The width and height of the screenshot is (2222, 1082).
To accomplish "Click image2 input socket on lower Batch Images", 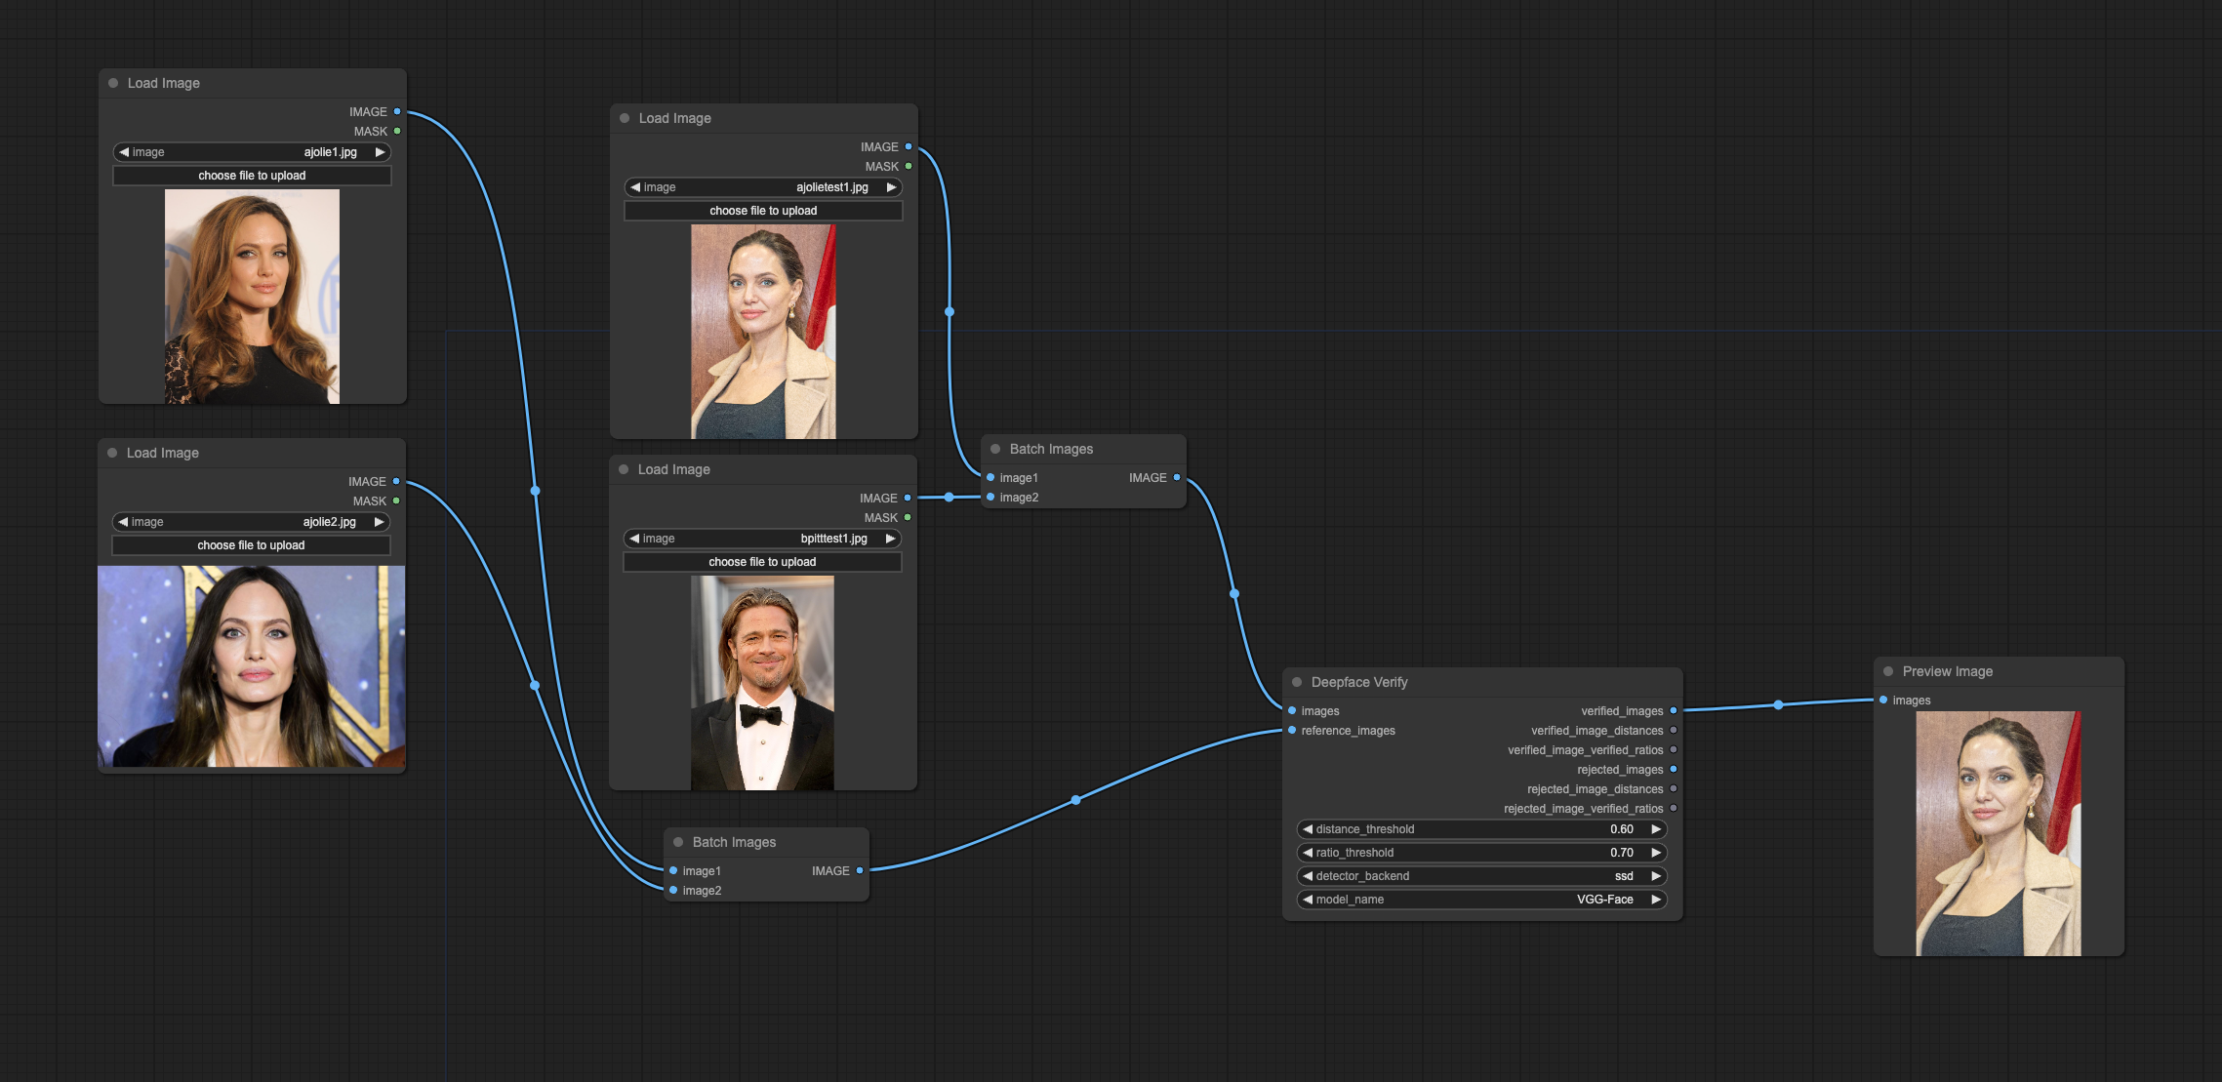I will coord(673,890).
